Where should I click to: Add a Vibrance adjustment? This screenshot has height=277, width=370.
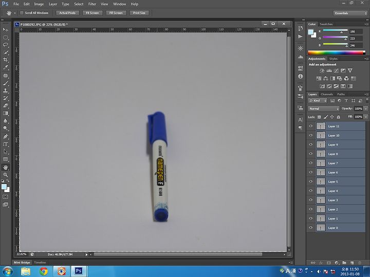click(x=350, y=70)
